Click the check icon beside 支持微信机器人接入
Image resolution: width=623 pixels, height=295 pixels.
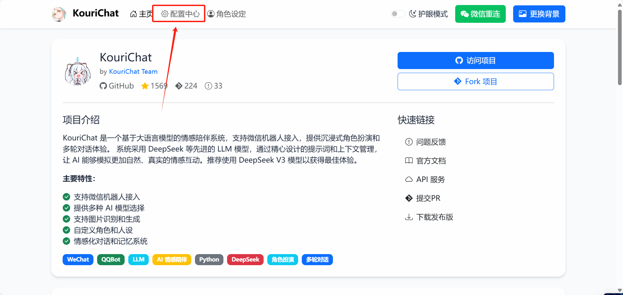click(x=67, y=197)
